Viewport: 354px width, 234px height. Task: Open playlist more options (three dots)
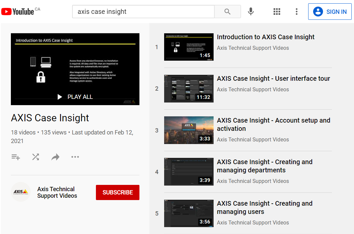click(75, 157)
